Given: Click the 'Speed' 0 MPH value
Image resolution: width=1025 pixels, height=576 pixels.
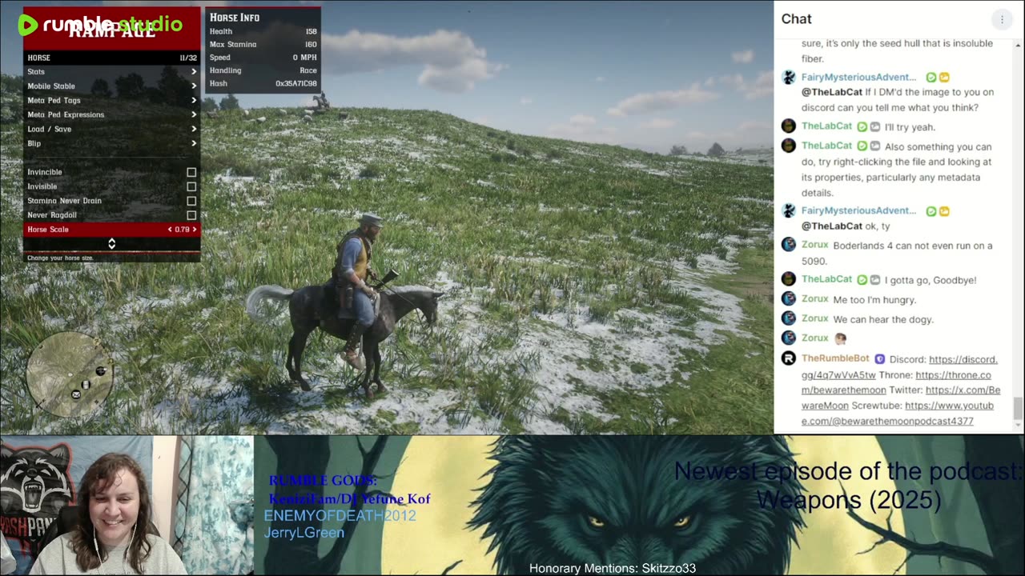Looking at the screenshot, I should pos(304,58).
